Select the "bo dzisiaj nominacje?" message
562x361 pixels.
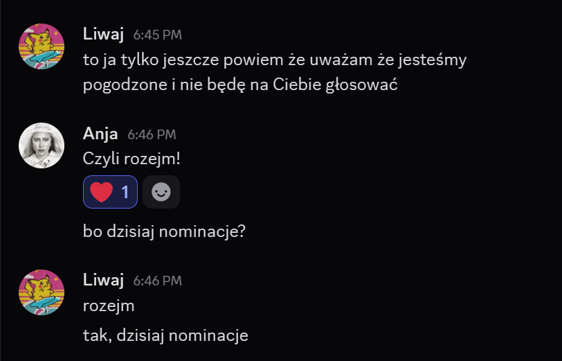(164, 231)
